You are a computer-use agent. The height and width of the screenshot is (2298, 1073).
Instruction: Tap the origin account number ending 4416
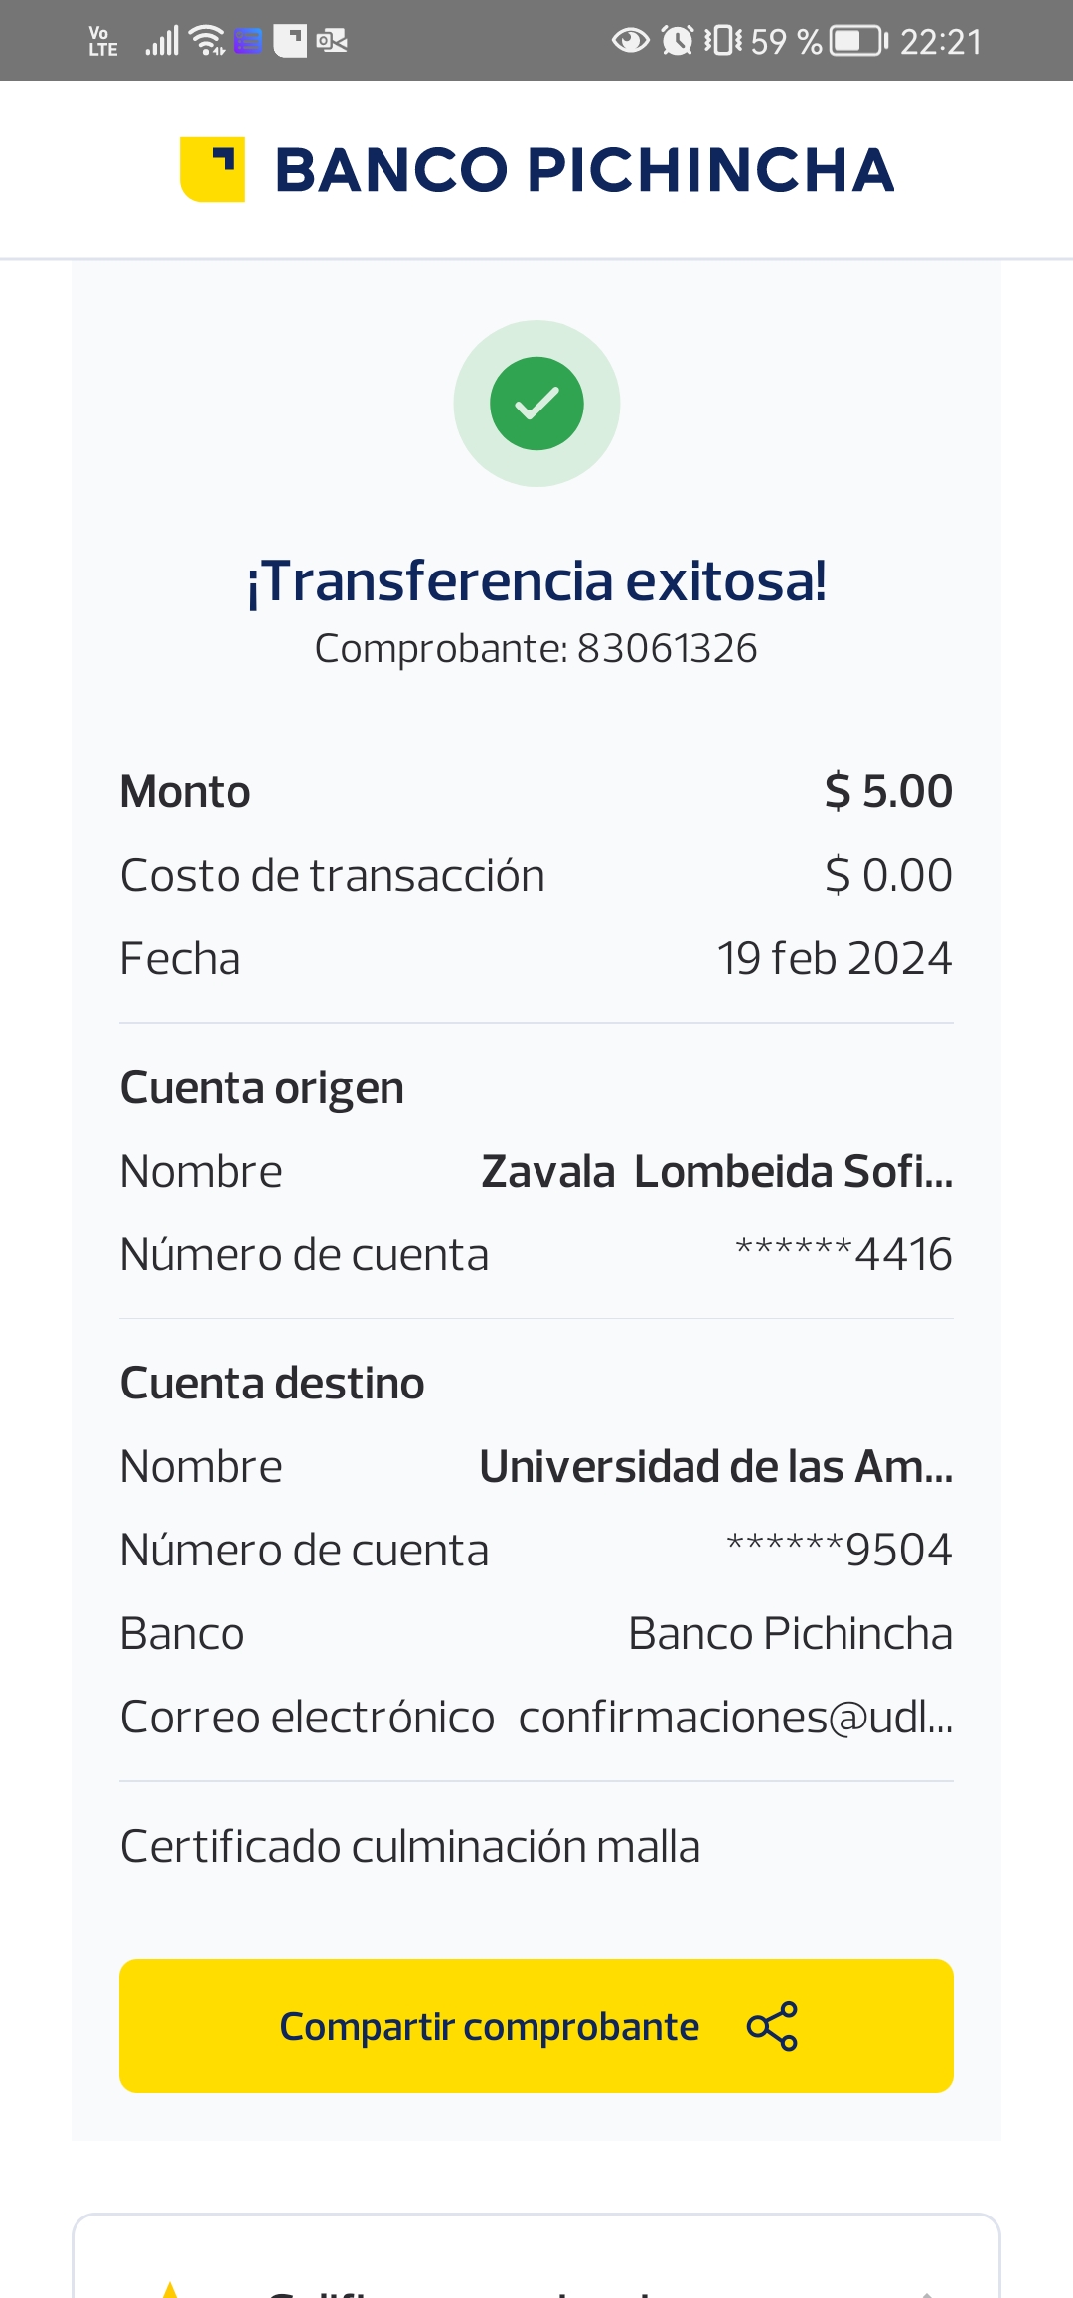pos(843,1254)
